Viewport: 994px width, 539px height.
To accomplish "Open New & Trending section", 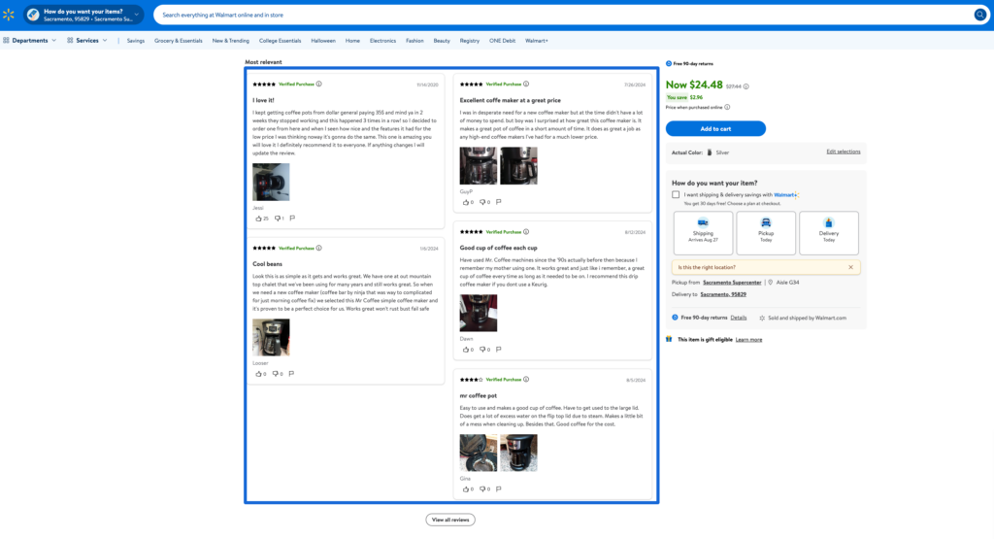I will tap(231, 41).
